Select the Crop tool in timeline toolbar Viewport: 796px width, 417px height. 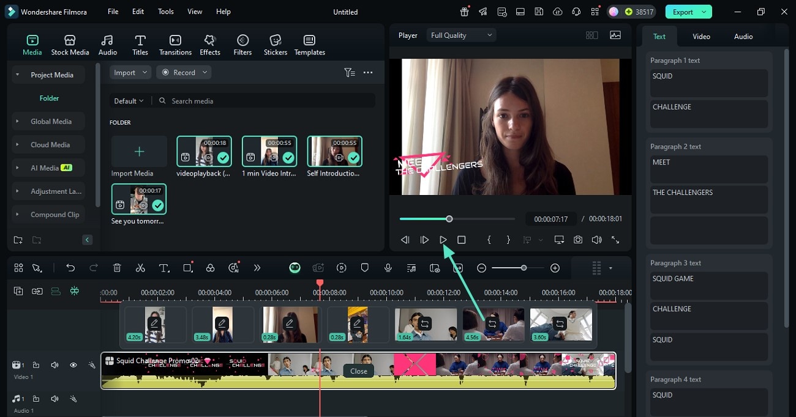[188, 268]
